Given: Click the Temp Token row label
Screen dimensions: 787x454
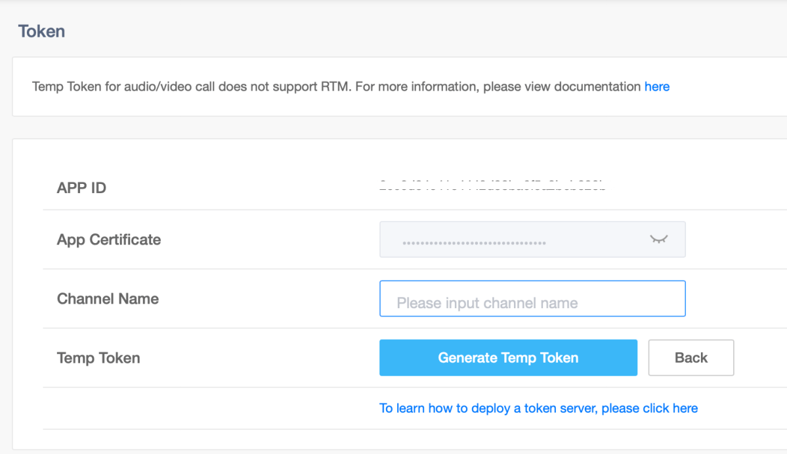Looking at the screenshot, I should pyautogui.click(x=98, y=358).
